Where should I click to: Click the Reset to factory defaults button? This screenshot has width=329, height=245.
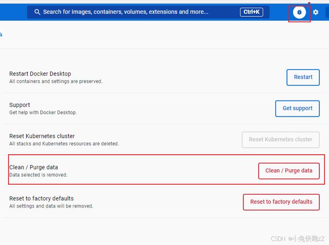(x=281, y=202)
